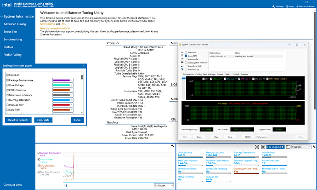Pause the monitoring graph
The width and height of the screenshot is (317, 190).
point(66,185)
